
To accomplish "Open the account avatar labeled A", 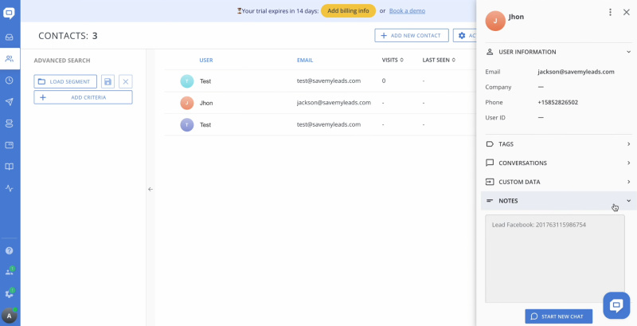I will (10, 316).
